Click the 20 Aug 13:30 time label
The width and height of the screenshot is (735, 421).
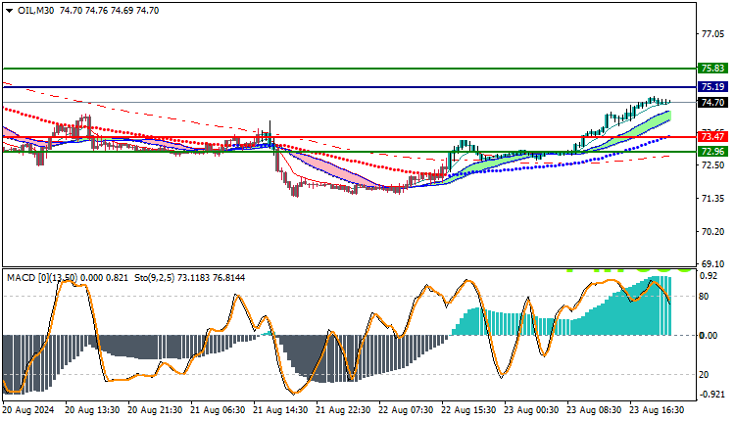point(92,410)
